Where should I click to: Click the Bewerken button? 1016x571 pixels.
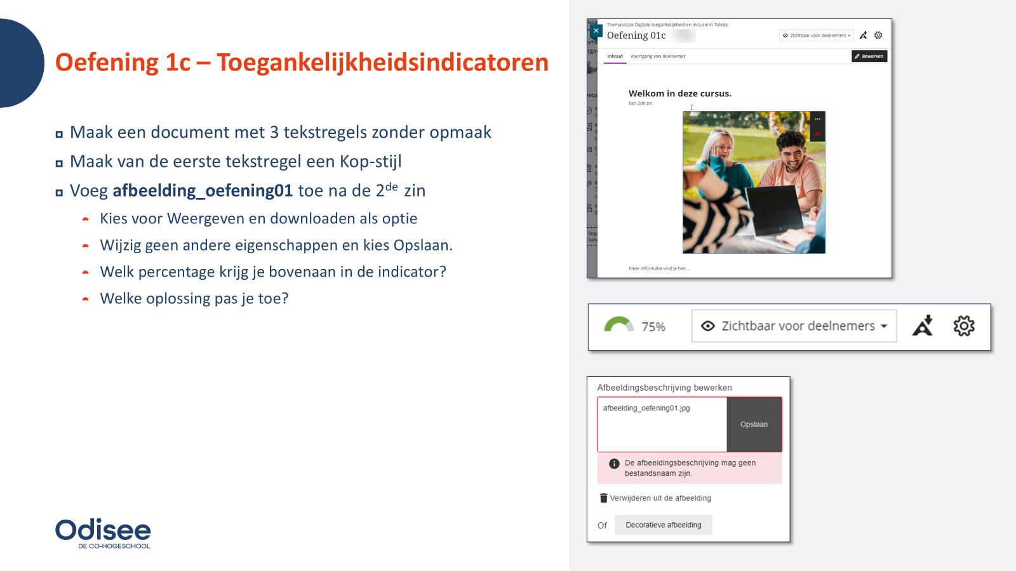click(869, 56)
